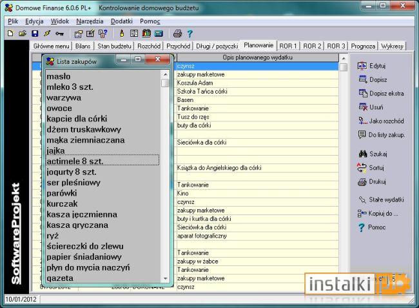Viewport: 419px width, 308px height.
Task: Click the Drukuj button in side panel
Action: (372, 181)
